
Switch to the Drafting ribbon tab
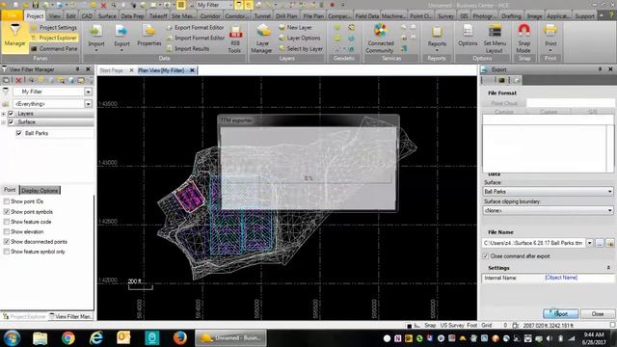[x=511, y=16]
